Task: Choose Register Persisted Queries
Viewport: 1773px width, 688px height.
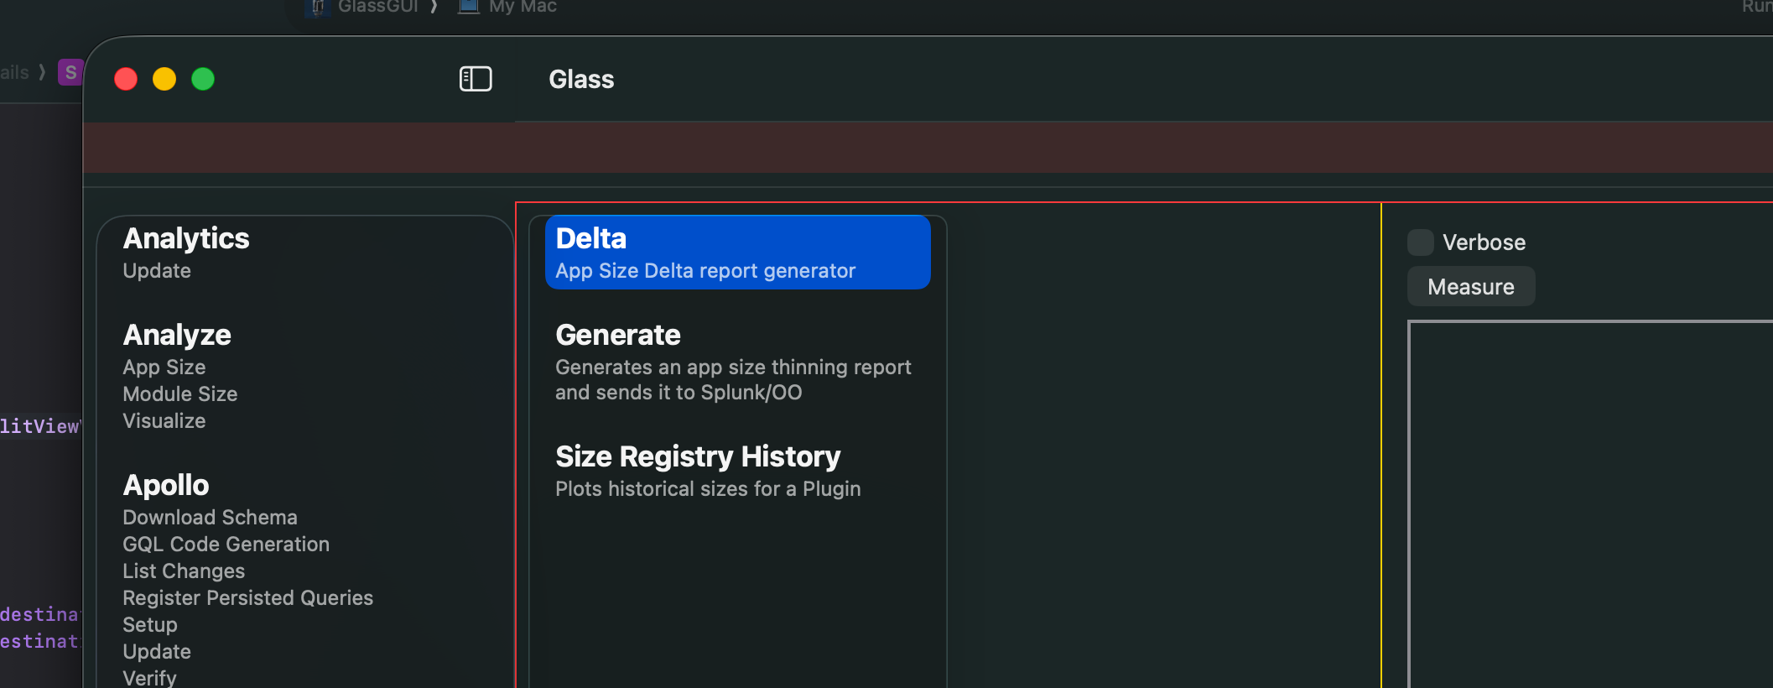Action: click(248, 598)
